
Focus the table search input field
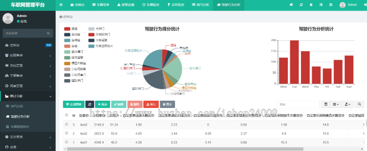click(298, 105)
